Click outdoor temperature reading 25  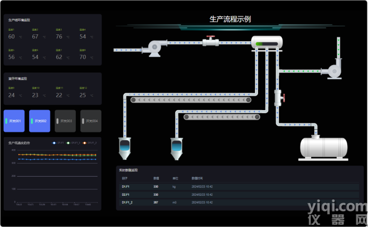(x=83, y=95)
